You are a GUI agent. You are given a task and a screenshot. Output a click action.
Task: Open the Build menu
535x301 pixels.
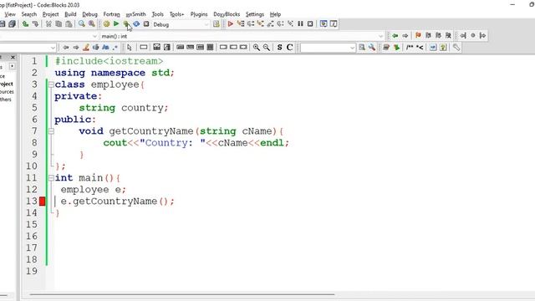coord(70,14)
